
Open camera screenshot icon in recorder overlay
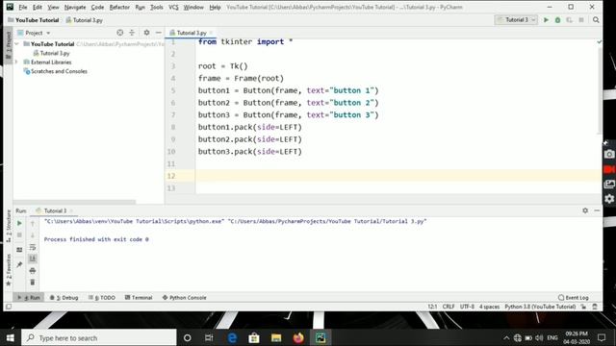[609, 154]
